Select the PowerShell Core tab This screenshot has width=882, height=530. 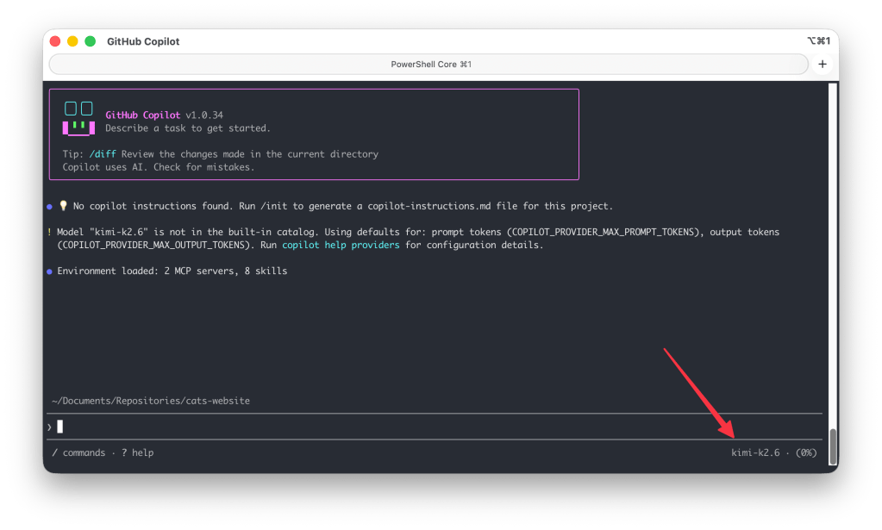[x=429, y=65]
